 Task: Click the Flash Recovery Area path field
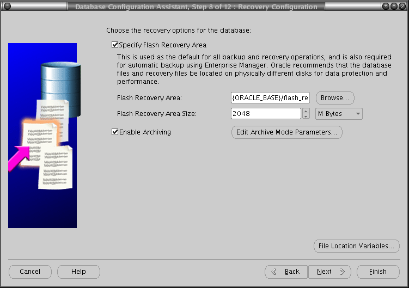[271, 98]
